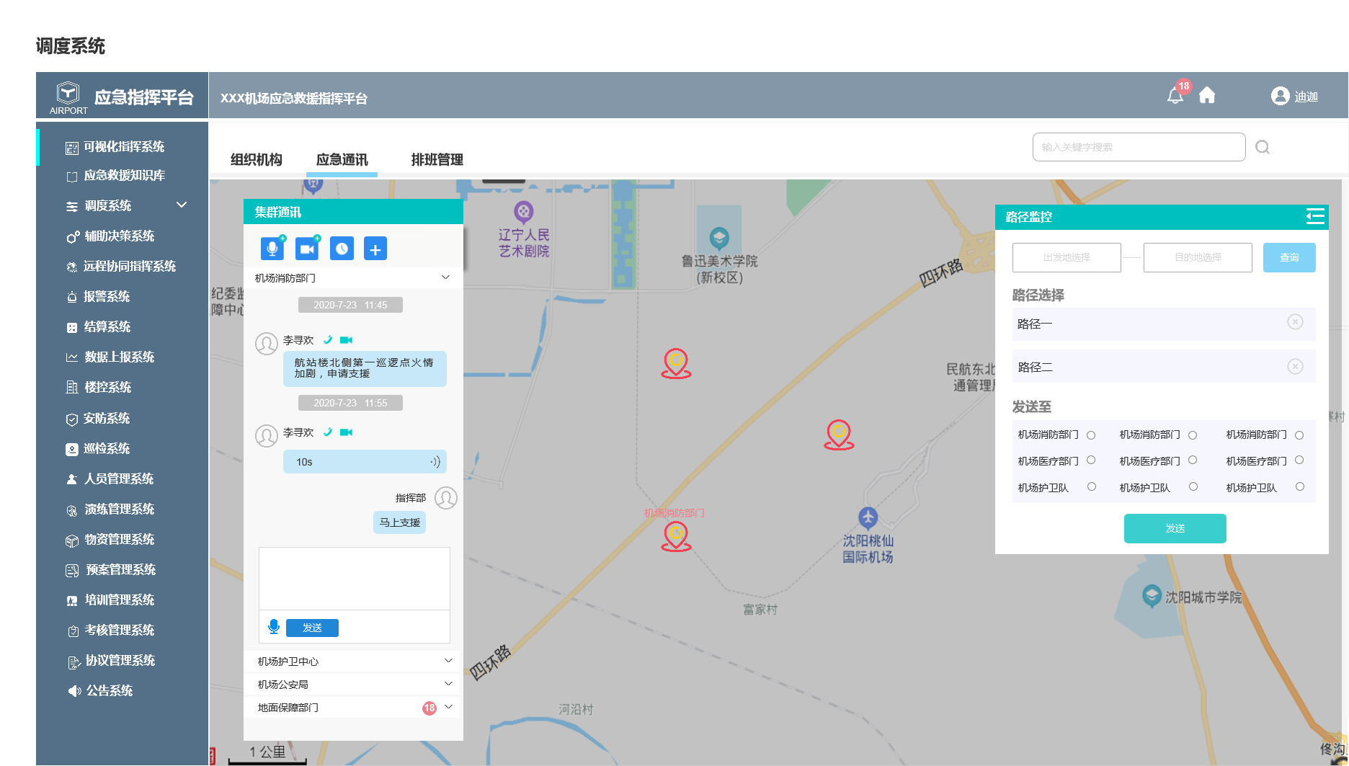Click the search magnifier icon
This screenshot has width=1349, height=766.
coord(1263,147)
